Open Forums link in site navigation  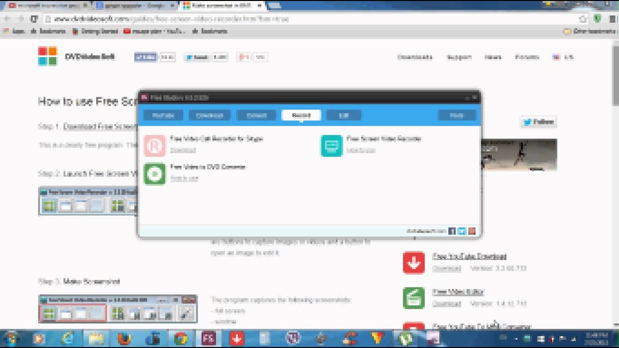[x=527, y=57]
